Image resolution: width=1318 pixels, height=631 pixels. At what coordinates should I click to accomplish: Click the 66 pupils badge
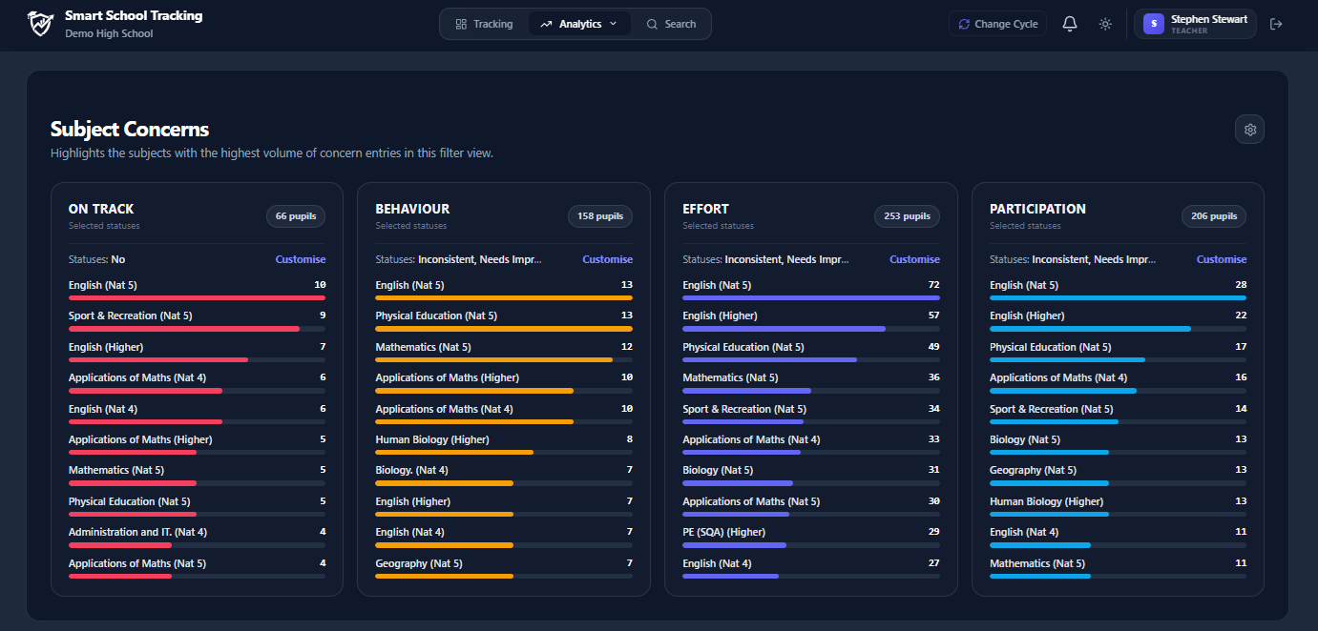296,216
